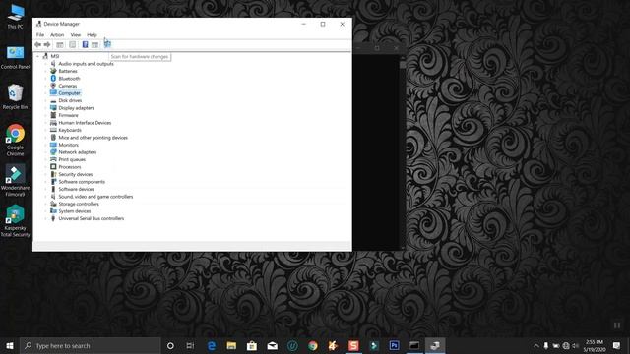The image size is (630, 354).
Task: Collapse the MSI root node
Action: coord(38,57)
